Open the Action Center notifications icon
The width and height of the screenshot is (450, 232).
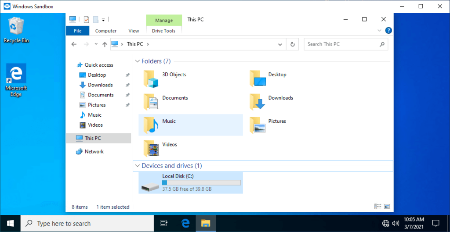(x=436, y=223)
